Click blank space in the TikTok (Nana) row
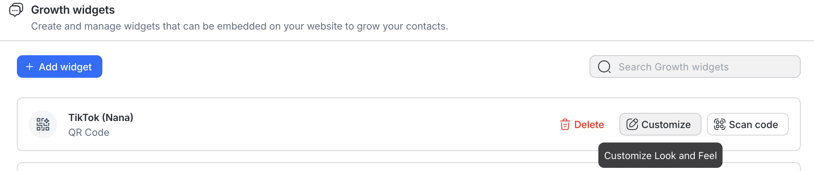Screen dimensions: 814x171 [x=334, y=125]
